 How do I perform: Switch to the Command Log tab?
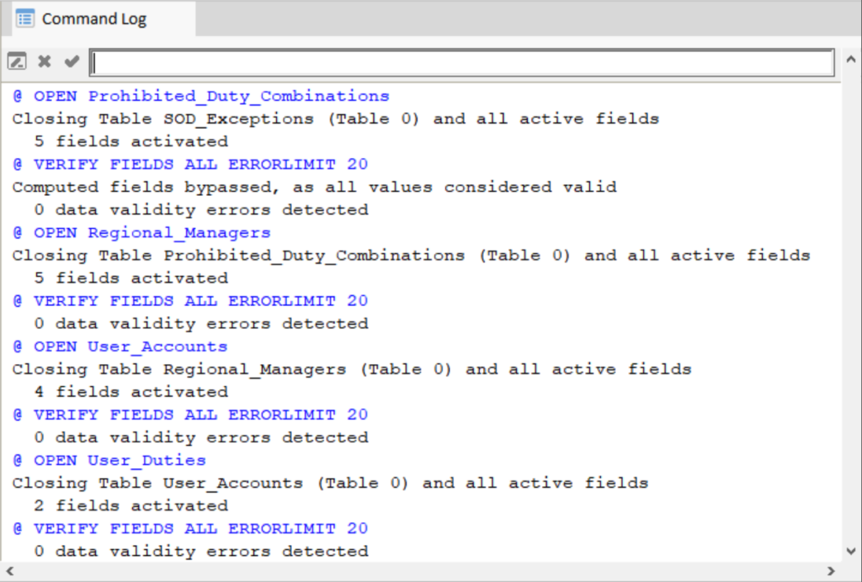(93, 19)
